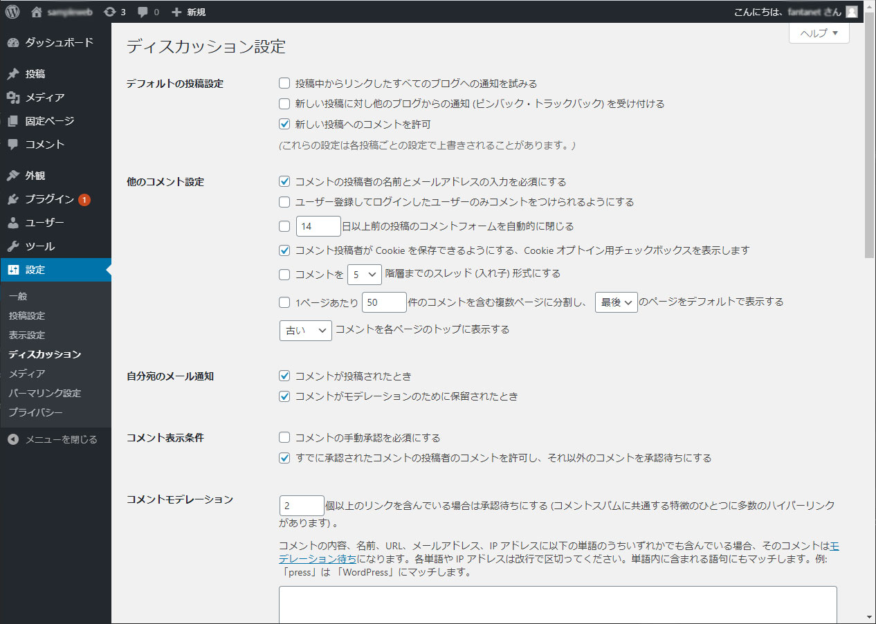The height and width of the screenshot is (624, 876).
Task: Uncheck 新しい投稿へのコメントを許可
Action: click(x=284, y=125)
